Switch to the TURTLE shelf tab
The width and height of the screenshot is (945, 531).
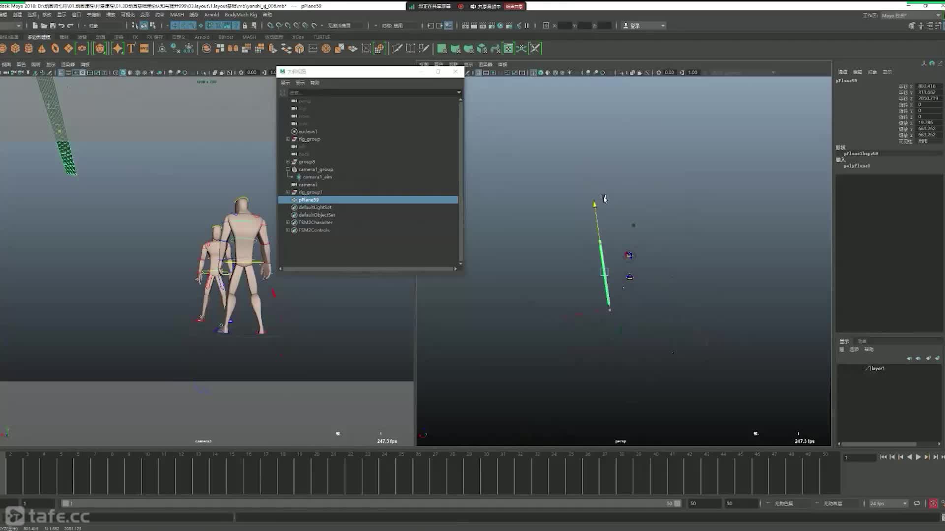coord(321,37)
